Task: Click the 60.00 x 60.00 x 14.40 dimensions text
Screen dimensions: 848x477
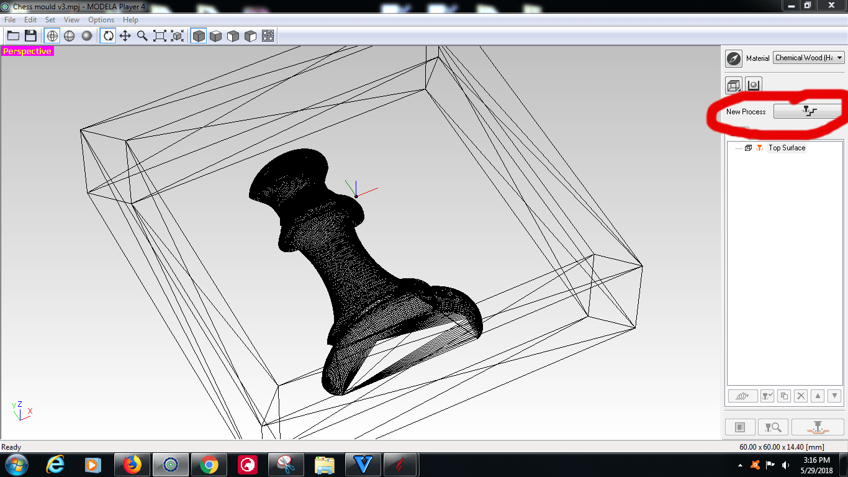Action: click(782, 447)
